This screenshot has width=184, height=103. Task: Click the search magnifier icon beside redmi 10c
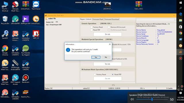(46, 19)
